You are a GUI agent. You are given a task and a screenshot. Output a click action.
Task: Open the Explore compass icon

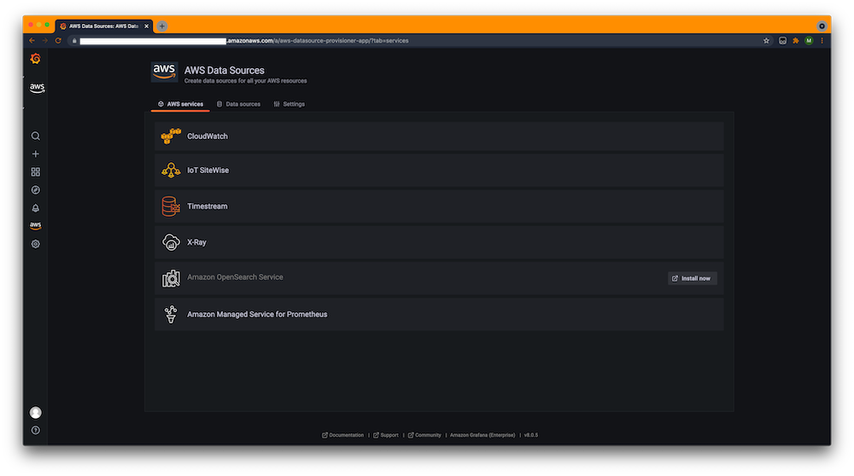click(35, 190)
